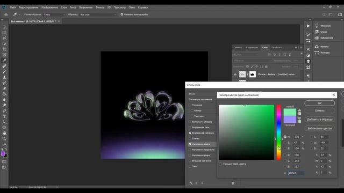Select the Path Selection tool
This screenshot has width=344, height=193.
[4, 122]
